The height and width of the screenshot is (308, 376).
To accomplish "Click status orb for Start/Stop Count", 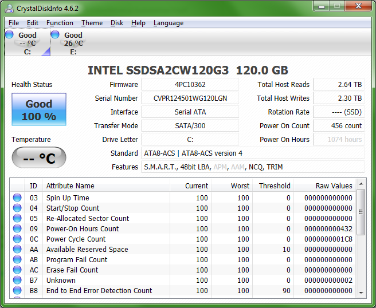I will (17, 208).
